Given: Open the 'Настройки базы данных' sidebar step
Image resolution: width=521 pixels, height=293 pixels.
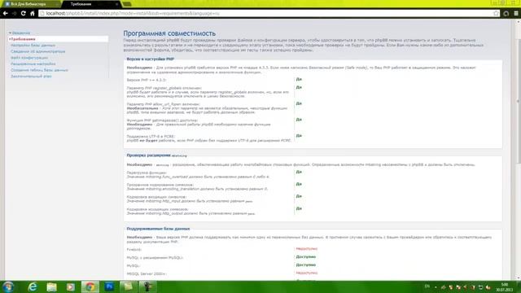Looking at the screenshot, I should (x=33, y=46).
